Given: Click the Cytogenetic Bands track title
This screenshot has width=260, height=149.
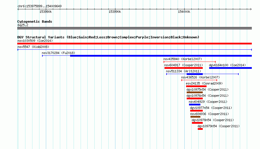Looking at the screenshot, I should [35, 21].
